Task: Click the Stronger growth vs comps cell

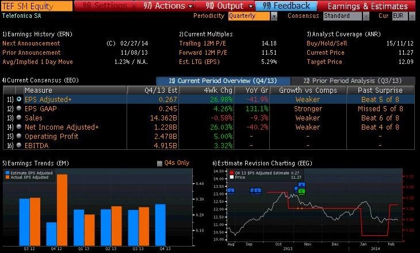Action: click(x=308, y=109)
